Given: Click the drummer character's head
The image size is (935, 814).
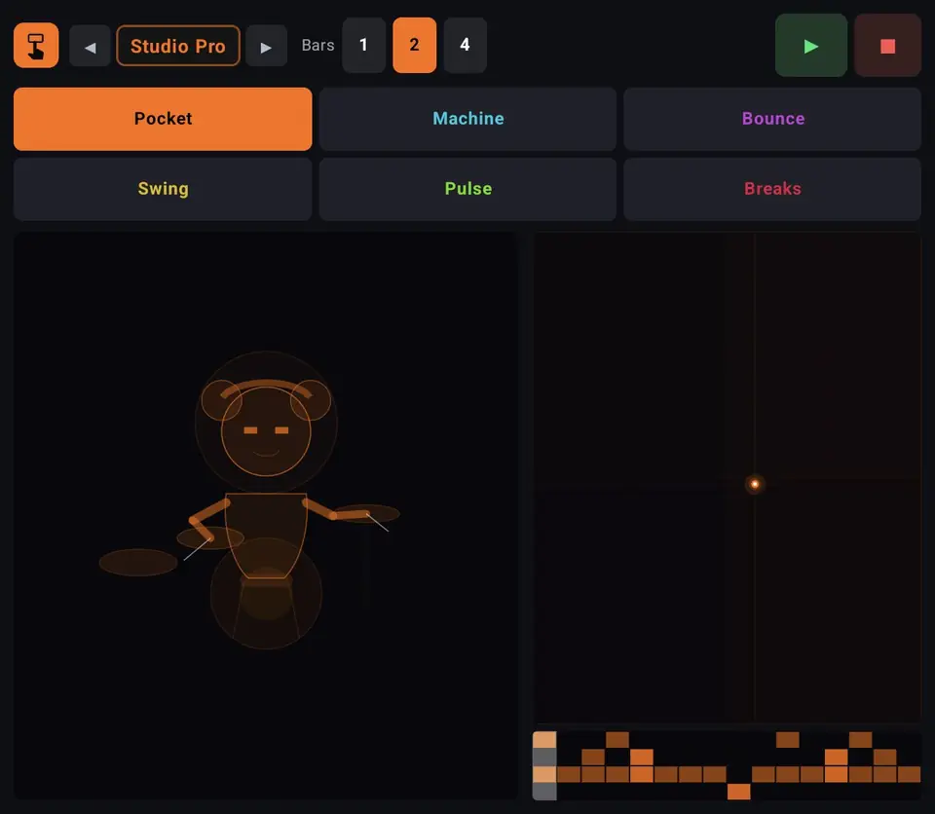Looking at the screenshot, I should 266,430.
